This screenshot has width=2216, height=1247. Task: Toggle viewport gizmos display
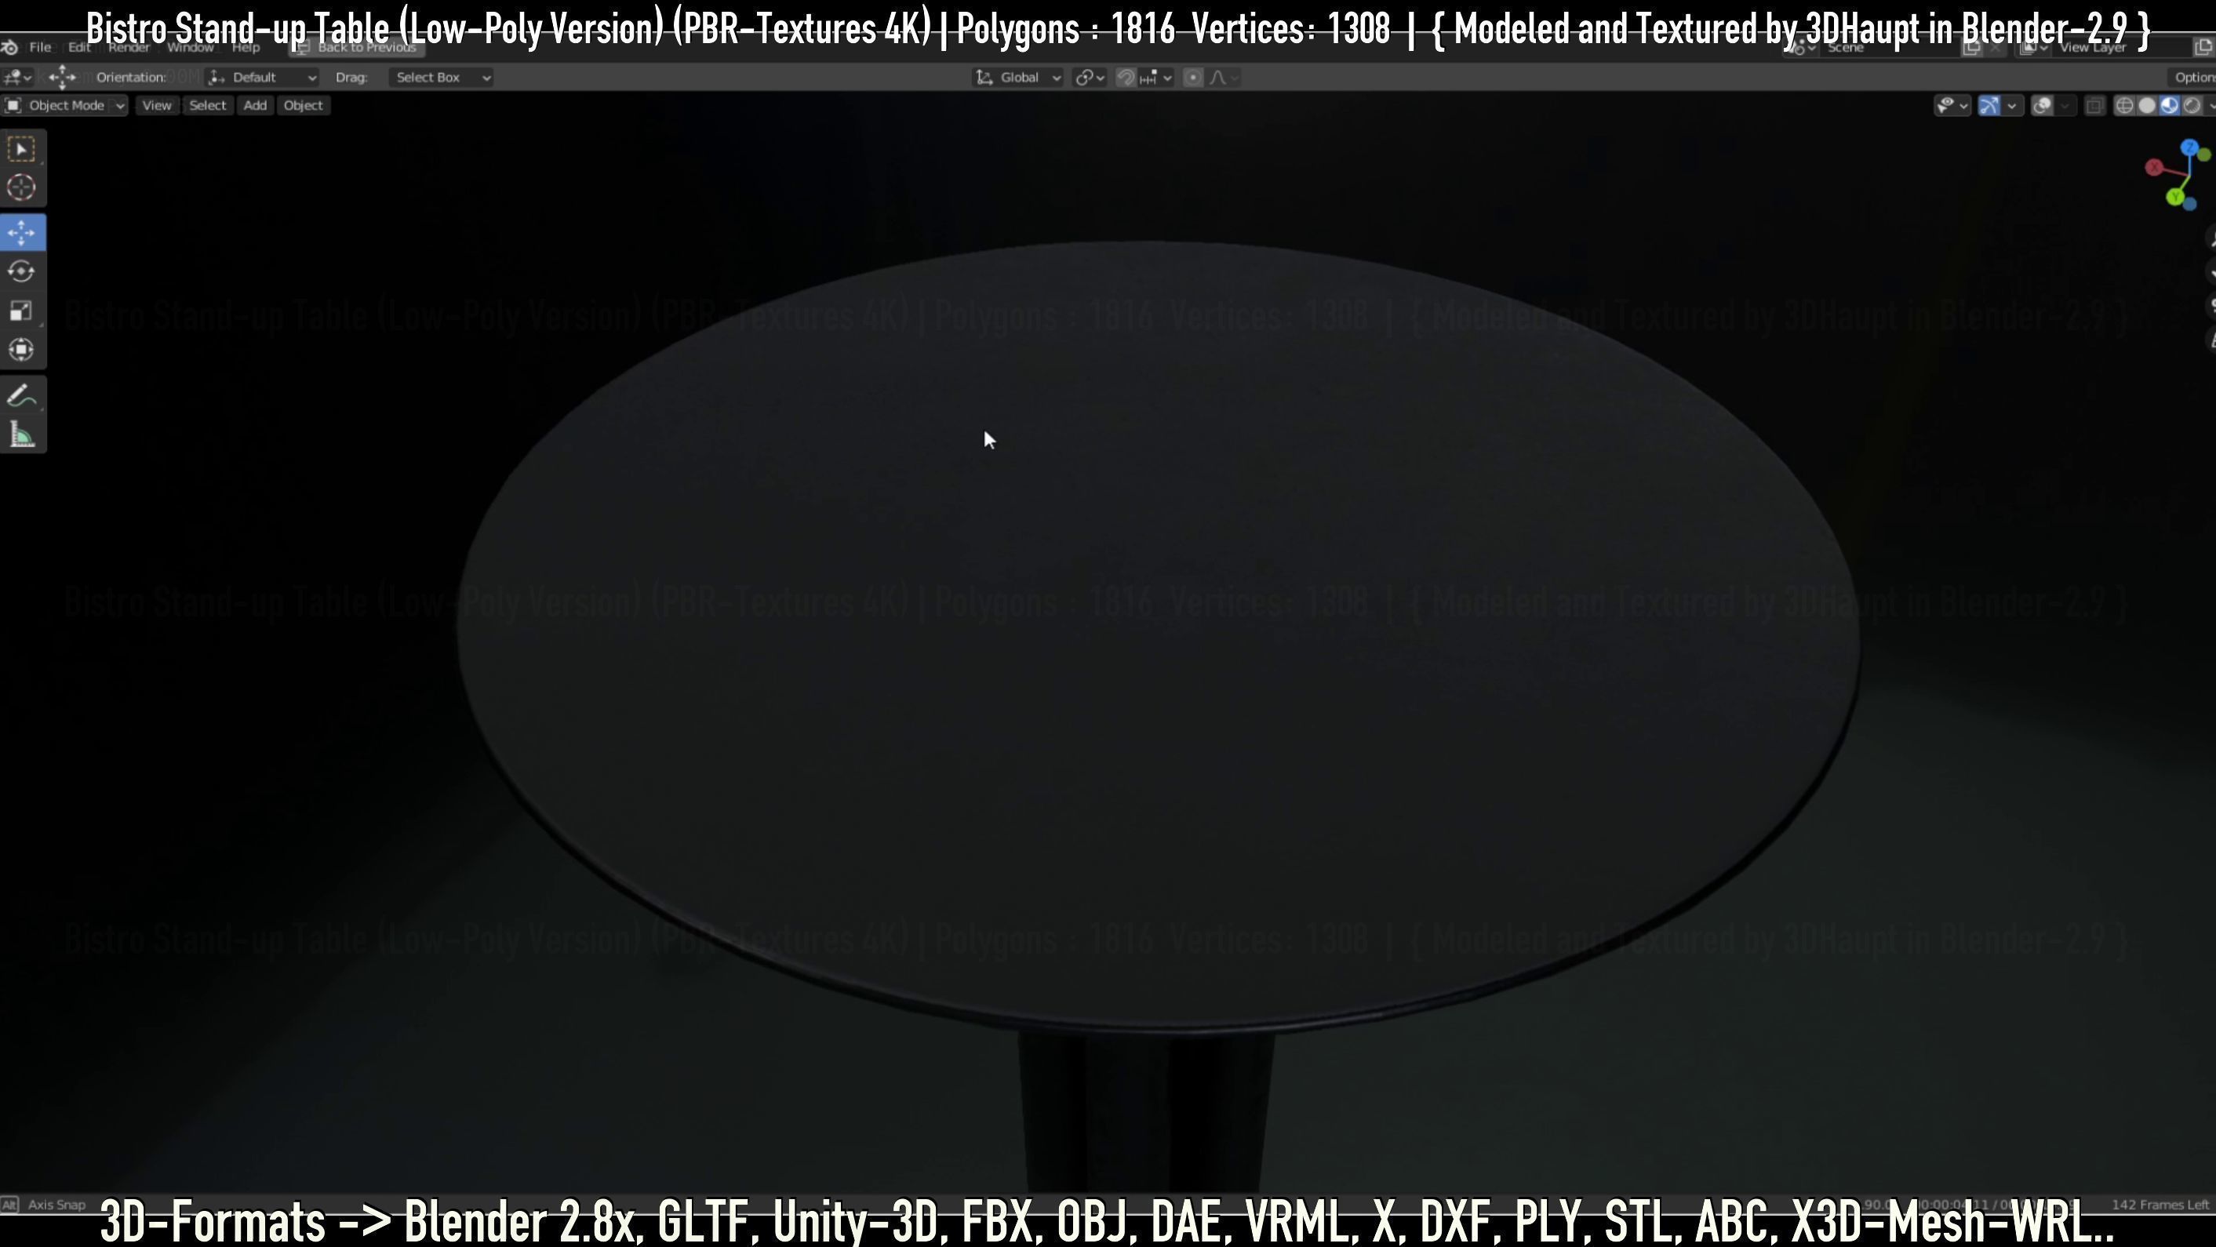[x=1989, y=106]
